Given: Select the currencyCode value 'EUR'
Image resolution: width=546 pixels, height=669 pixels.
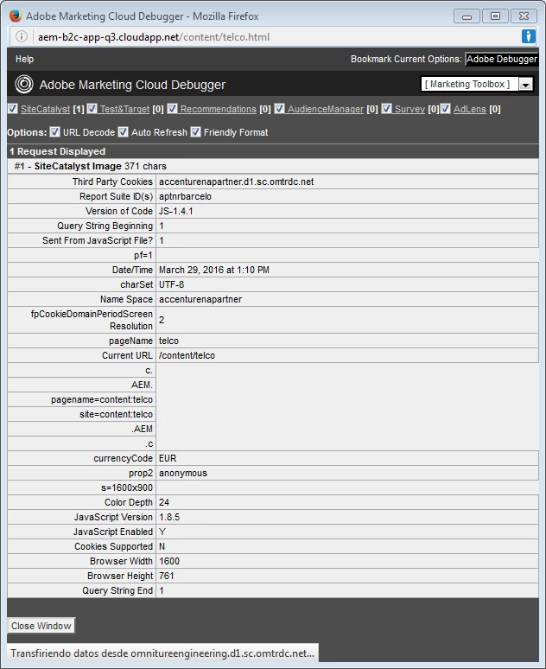Looking at the screenshot, I should pyautogui.click(x=168, y=458).
